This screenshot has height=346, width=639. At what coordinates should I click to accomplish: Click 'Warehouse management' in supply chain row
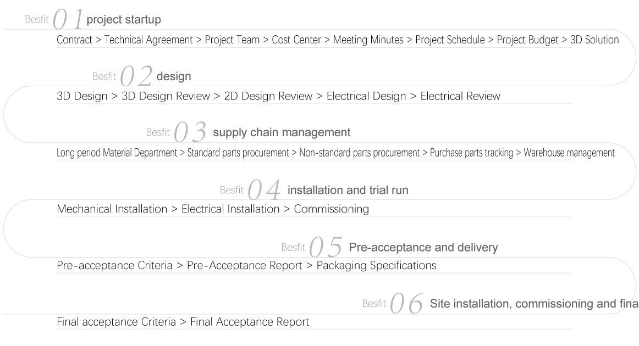pos(569,153)
